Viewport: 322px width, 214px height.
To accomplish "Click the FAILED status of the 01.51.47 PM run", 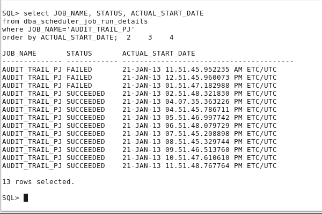I will pyautogui.click(x=79, y=86).
